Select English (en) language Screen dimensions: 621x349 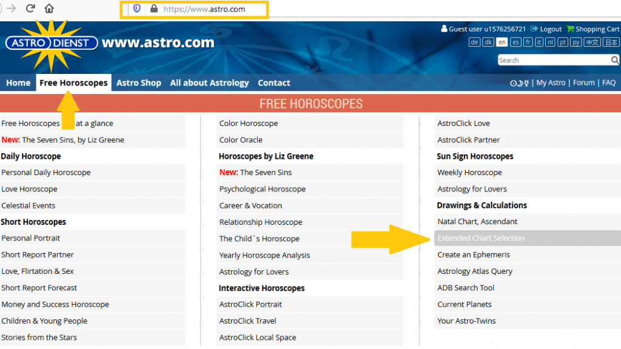pos(502,42)
